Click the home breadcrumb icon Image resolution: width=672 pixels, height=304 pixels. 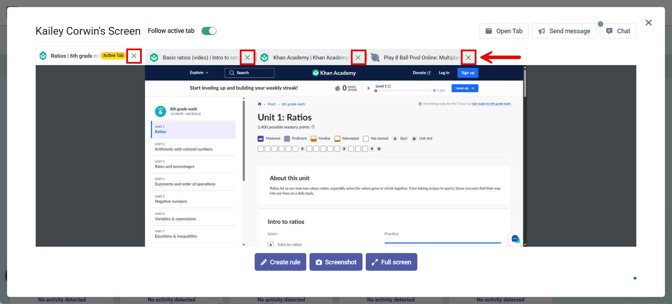[x=260, y=104]
